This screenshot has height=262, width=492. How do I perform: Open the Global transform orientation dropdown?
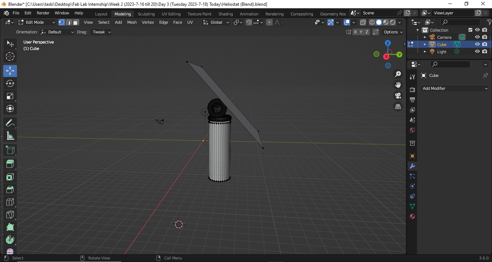(x=216, y=22)
